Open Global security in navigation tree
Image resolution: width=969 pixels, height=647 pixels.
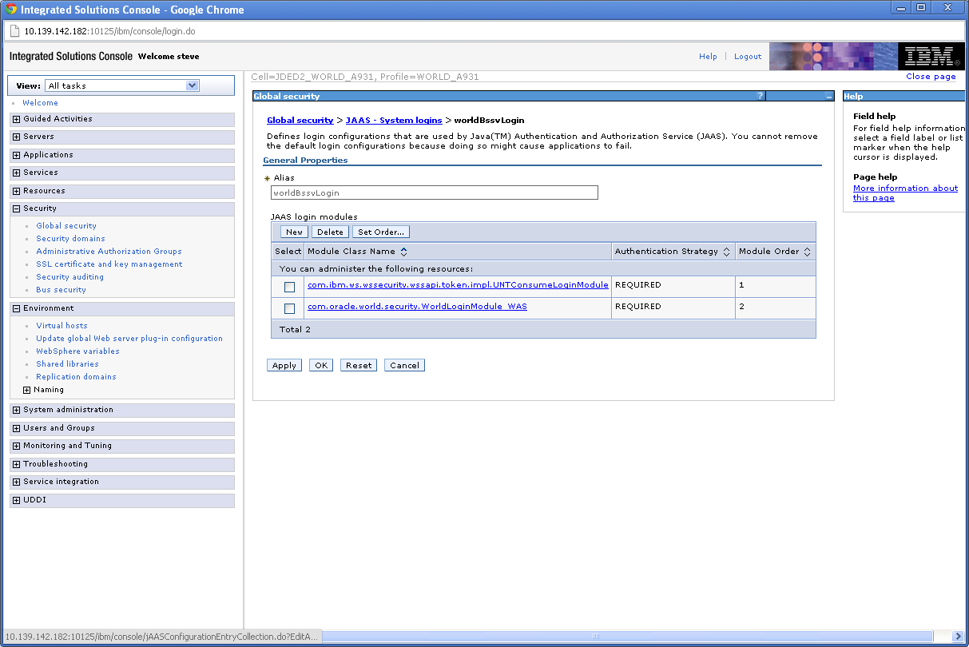pyautogui.click(x=66, y=226)
